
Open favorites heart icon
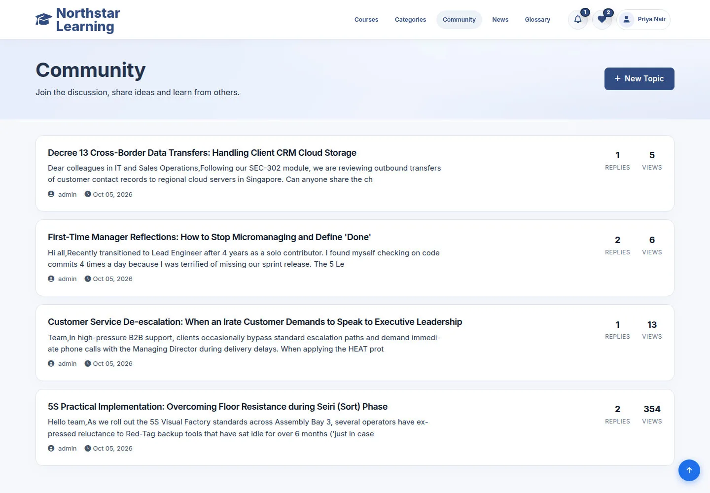pyautogui.click(x=602, y=19)
